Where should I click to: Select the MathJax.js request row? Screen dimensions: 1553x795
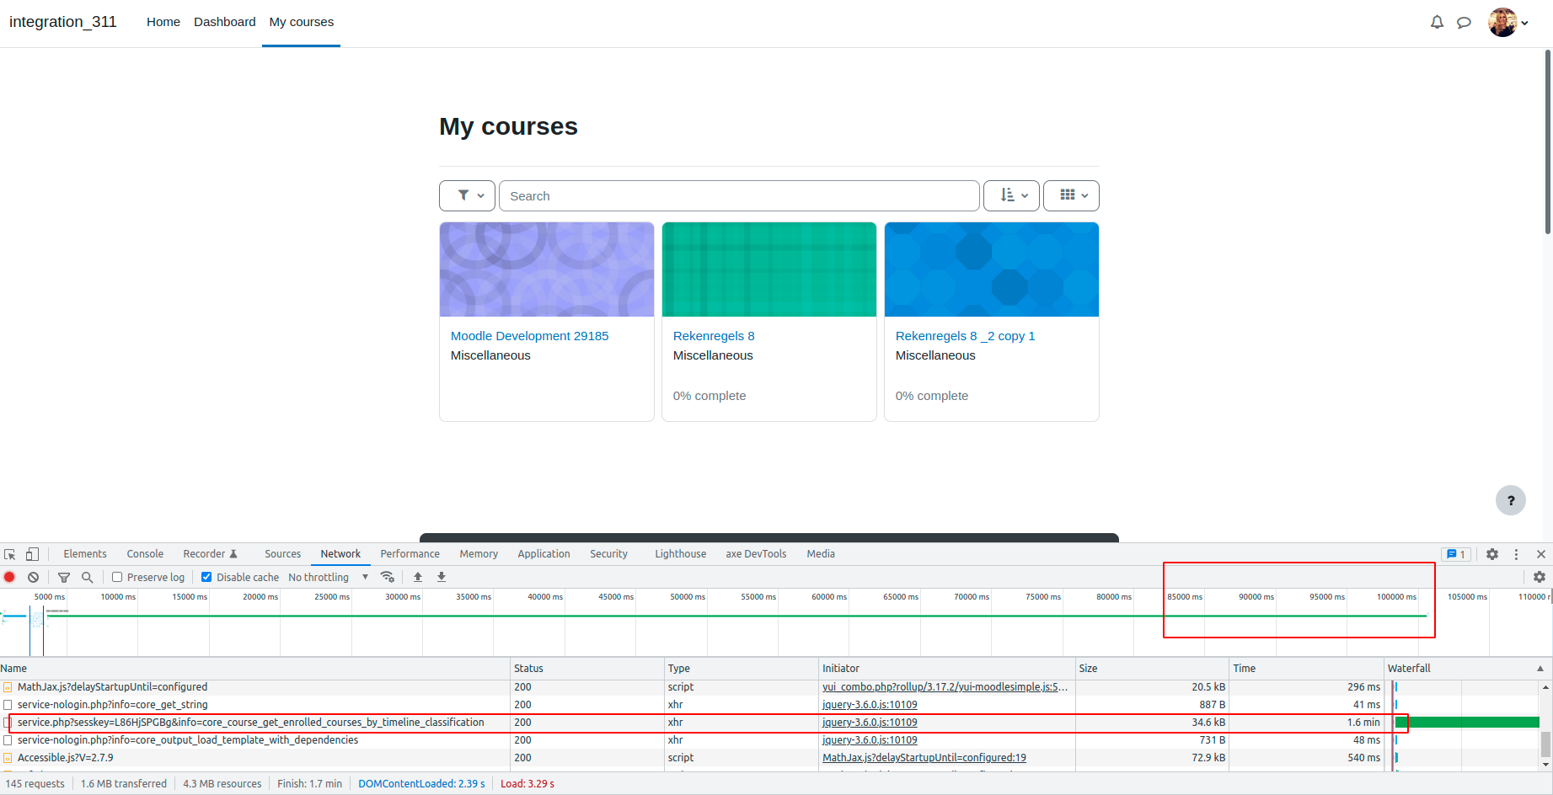point(769,687)
